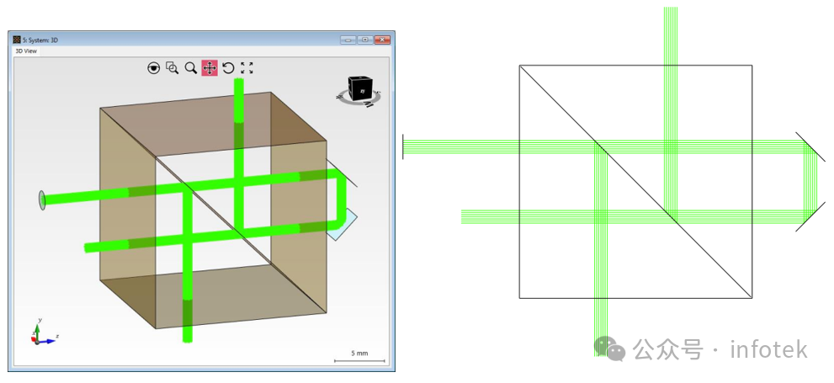
Task: Close the System 3D window
Action: pyautogui.click(x=382, y=40)
